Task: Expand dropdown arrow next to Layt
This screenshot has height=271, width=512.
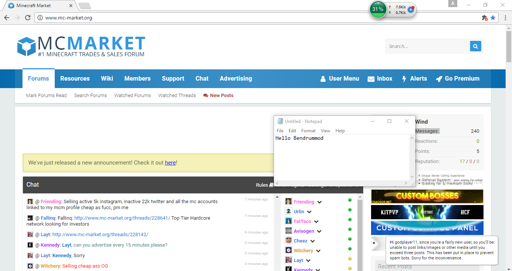Action: [x=308, y=261]
